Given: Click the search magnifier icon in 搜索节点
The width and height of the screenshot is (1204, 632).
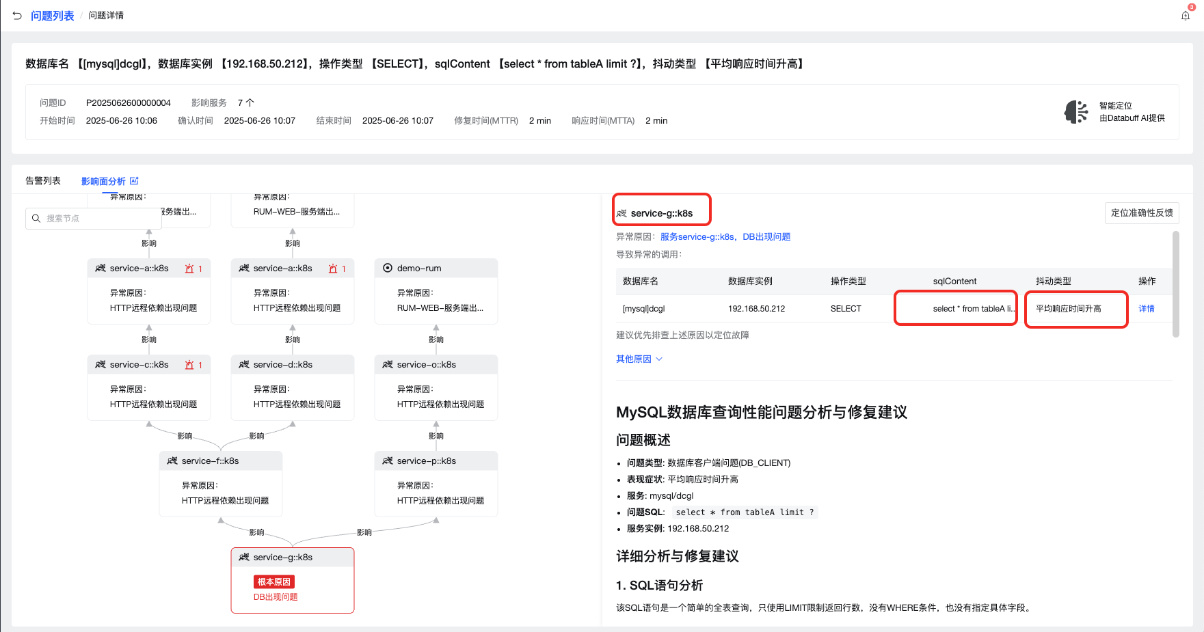Looking at the screenshot, I should [x=36, y=219].
